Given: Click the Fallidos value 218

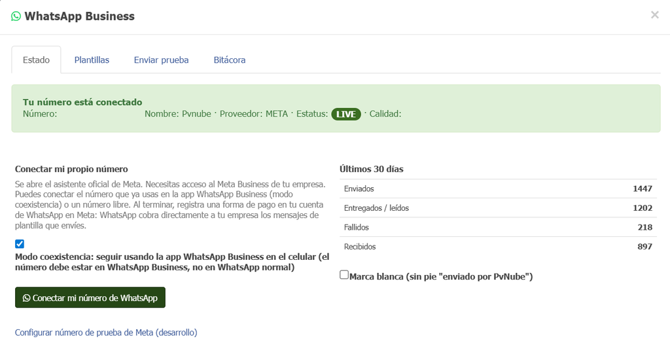Looking at the screenshot, I should coord(644,227).
